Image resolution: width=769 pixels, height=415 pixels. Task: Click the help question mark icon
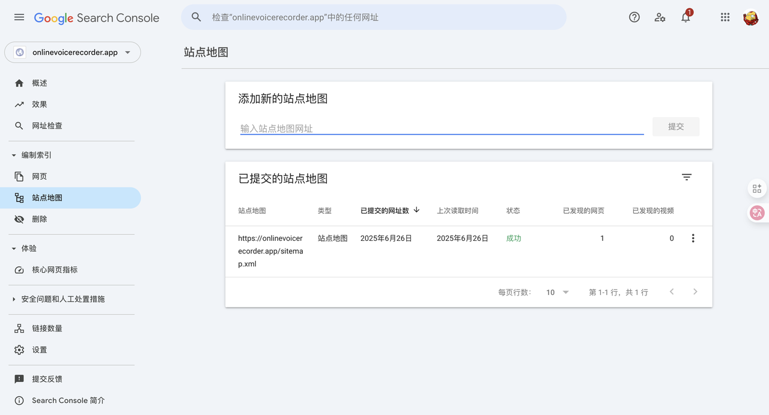click(634, 17)
